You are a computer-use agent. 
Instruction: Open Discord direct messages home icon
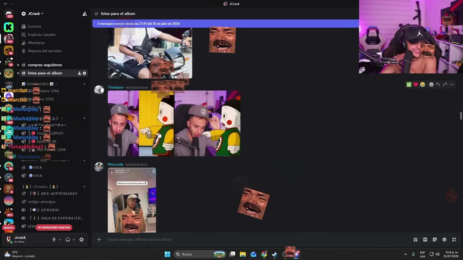[9, 14]
